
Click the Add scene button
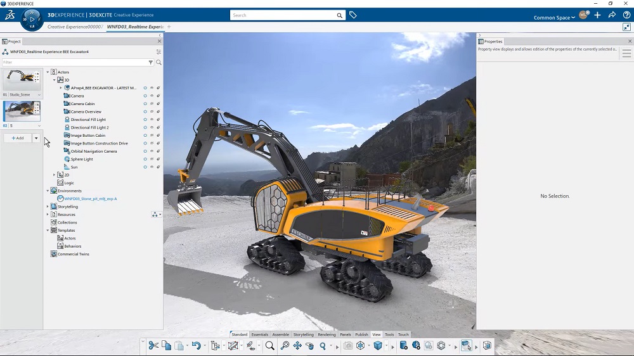(18, 138)
